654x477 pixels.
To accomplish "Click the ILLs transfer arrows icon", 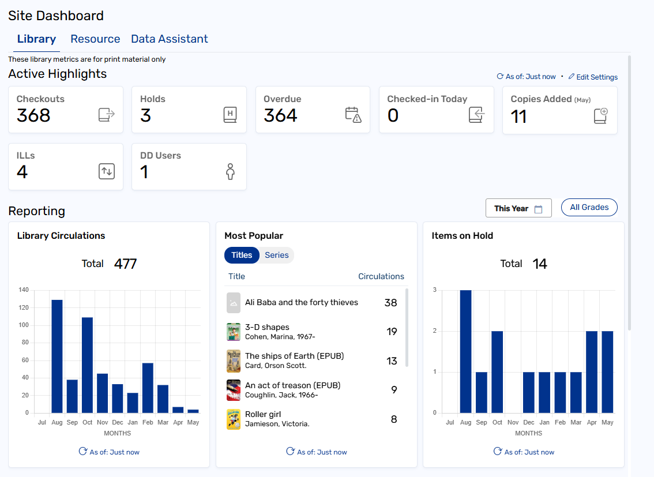I will coord(107,171).
